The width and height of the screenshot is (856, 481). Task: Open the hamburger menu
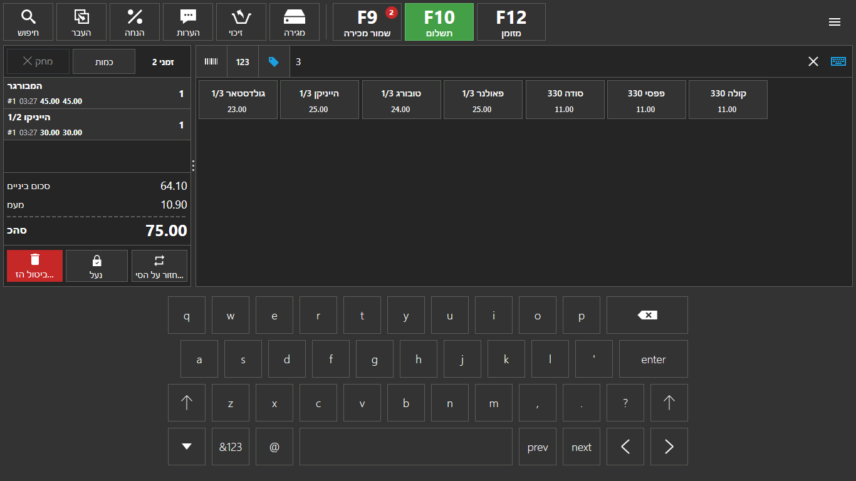pyautogui.click(x=834, y=22)
